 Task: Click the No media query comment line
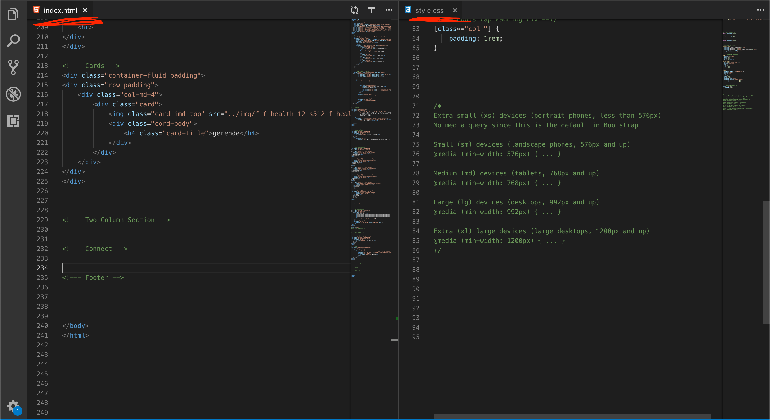click(536, 125)
